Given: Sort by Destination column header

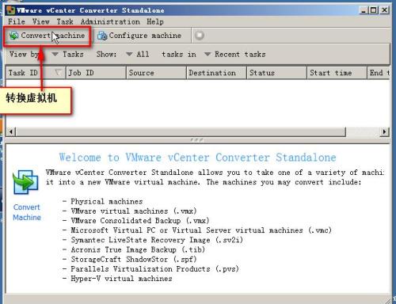Looking at the screenshot, I should coord(217,73).
